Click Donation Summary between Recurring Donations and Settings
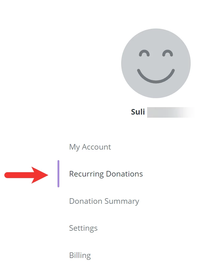This screenshot has height=262, width=208. 104,201
